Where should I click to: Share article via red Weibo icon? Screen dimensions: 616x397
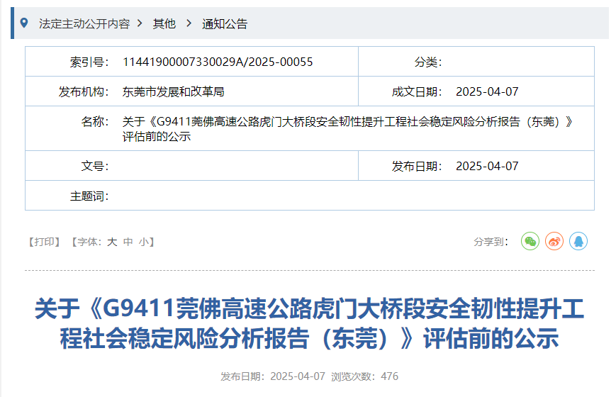554,241
